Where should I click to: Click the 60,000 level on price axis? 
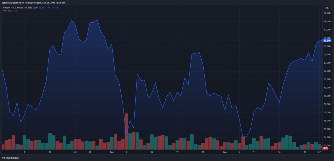click(327, 88)
